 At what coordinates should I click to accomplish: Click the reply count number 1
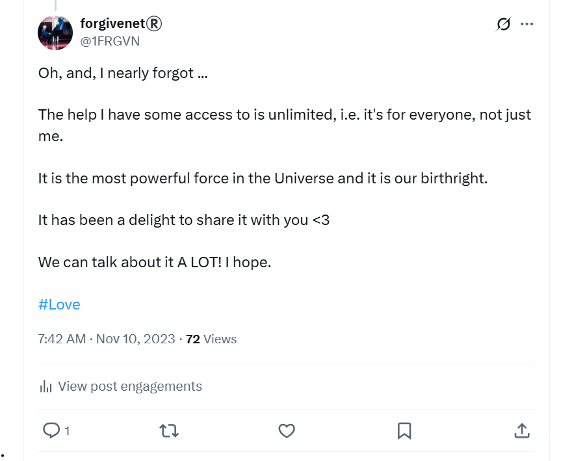tap(67, 431)
